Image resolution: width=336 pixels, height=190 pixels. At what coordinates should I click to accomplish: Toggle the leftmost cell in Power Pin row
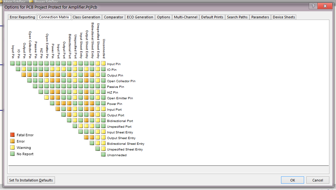coord(52,103)
